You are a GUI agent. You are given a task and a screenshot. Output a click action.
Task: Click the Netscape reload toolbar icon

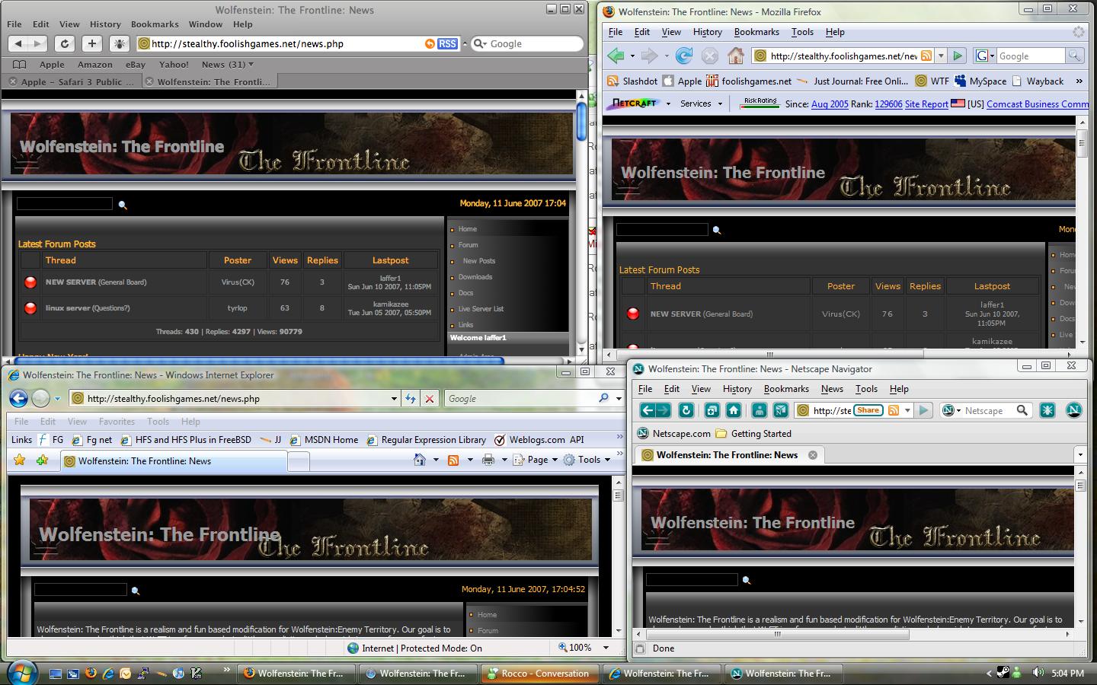point(686,410)
